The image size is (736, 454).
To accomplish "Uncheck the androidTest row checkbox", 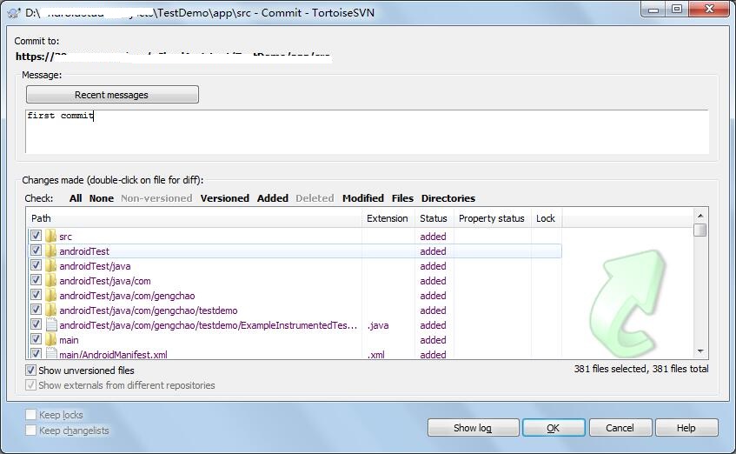I will (x=36, y=250).
